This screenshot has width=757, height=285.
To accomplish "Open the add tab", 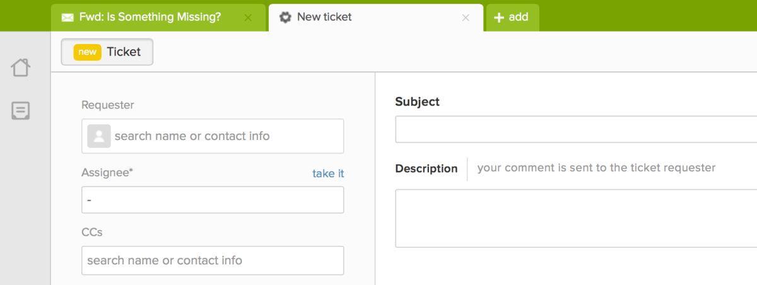I will [512, 17].
